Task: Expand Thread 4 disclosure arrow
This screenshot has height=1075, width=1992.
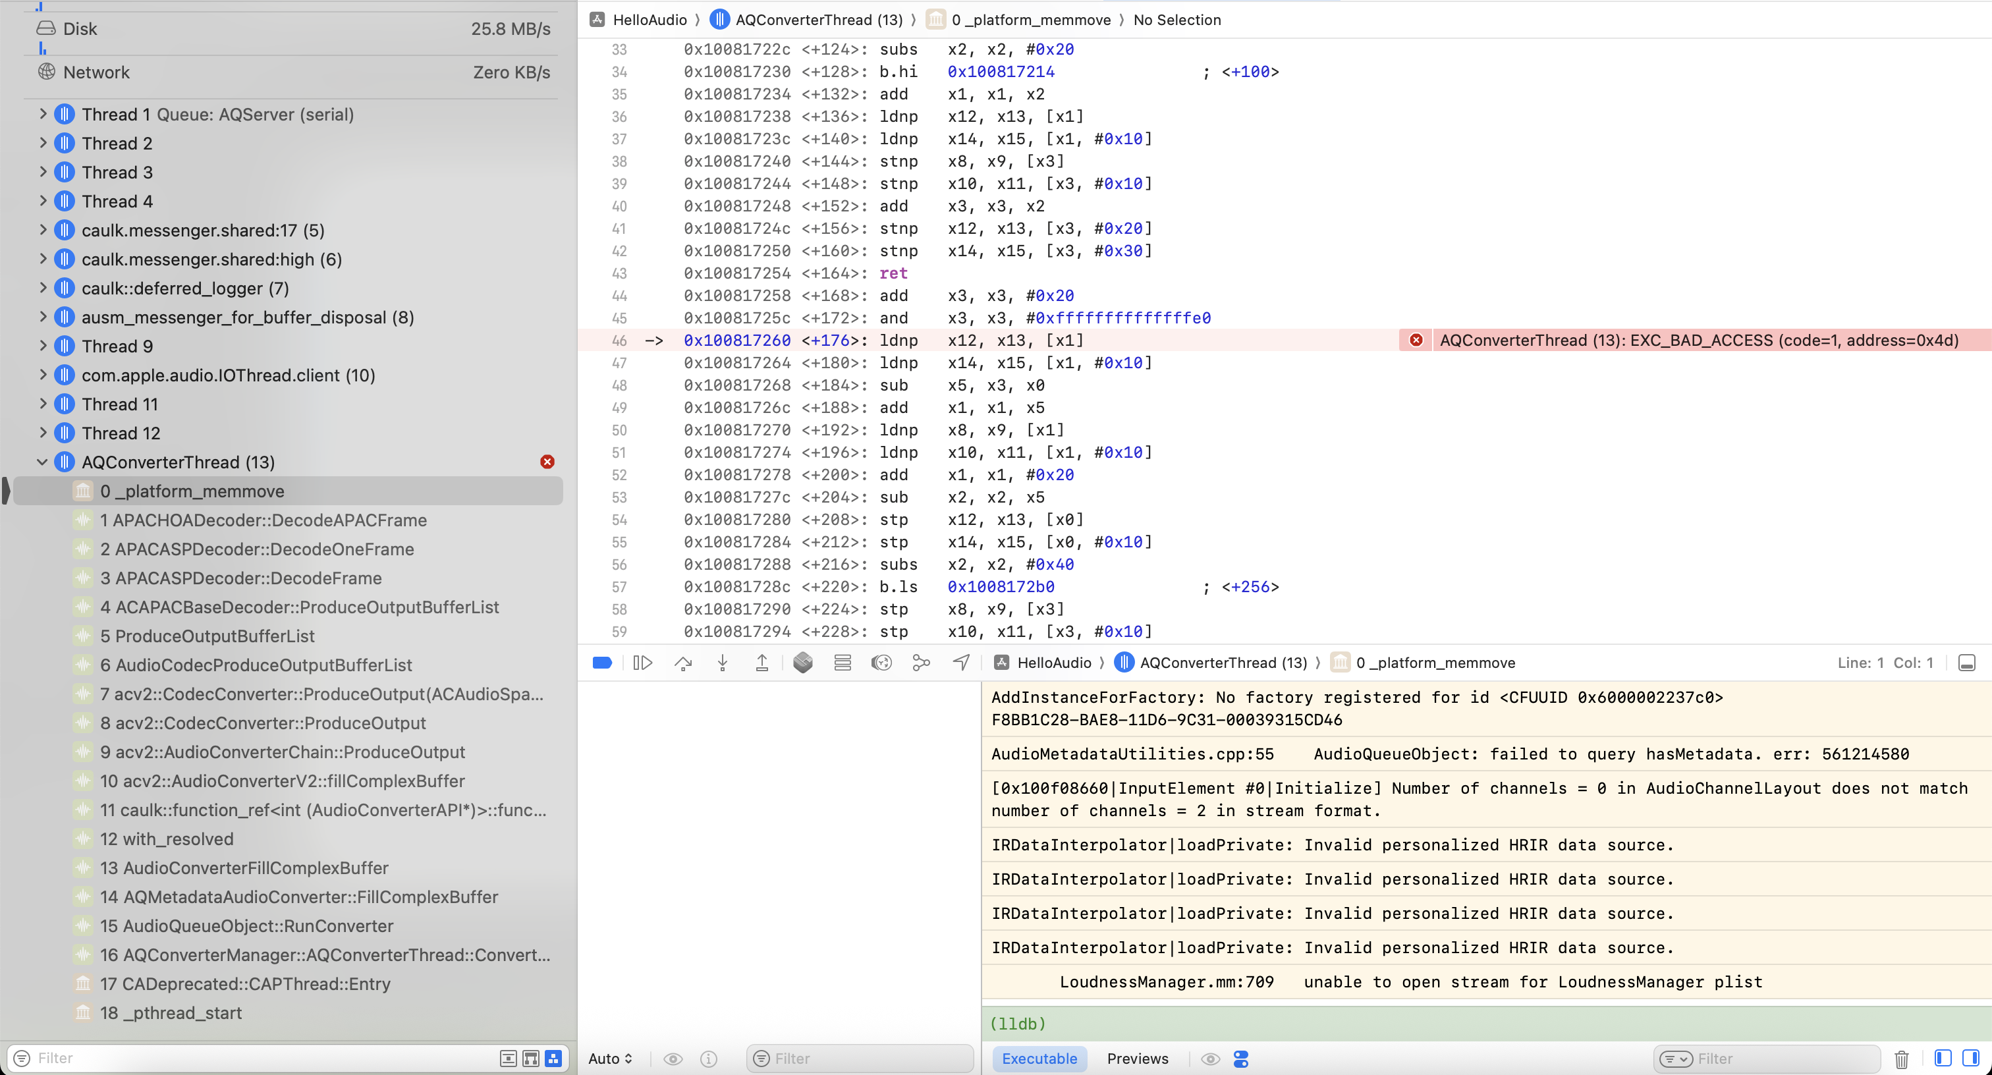Action: pyautogui.click(x=43, y=201)
